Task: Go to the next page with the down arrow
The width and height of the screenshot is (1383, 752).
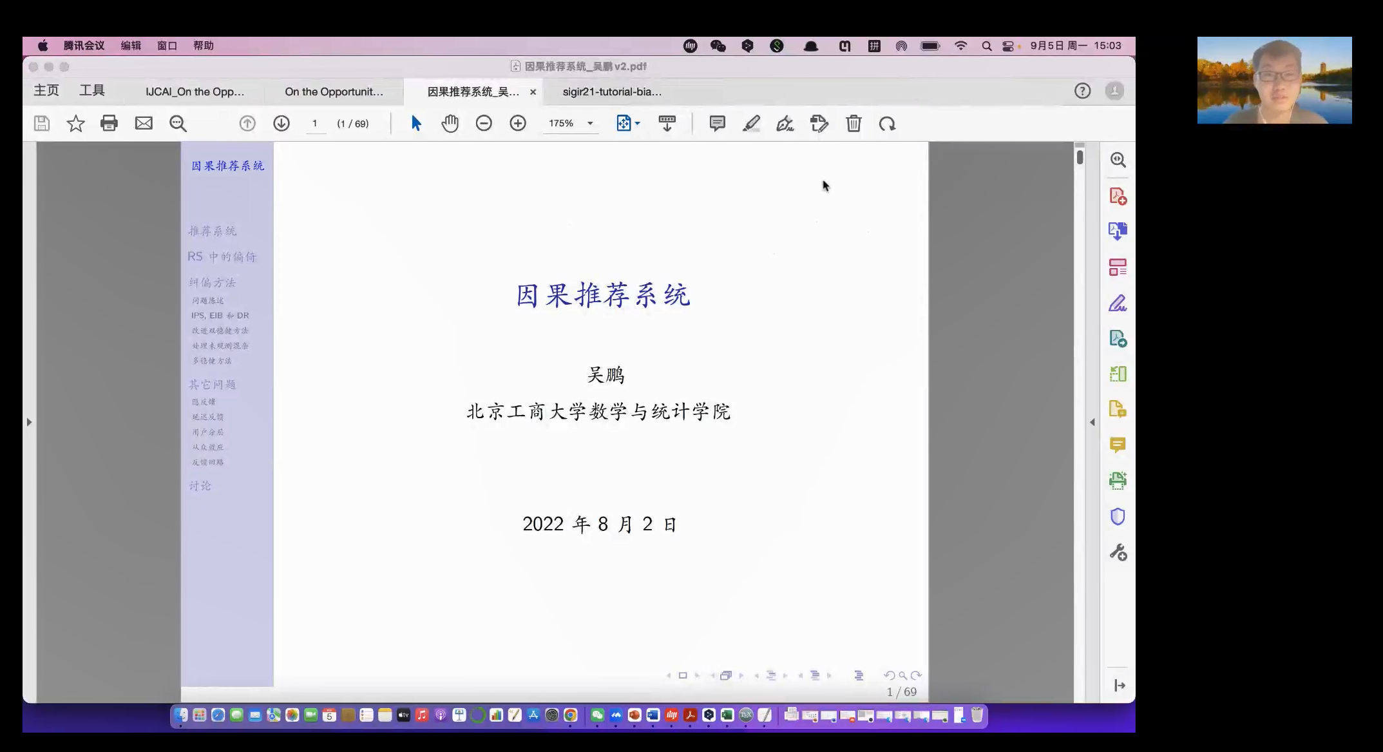Action: pos(281,123)
